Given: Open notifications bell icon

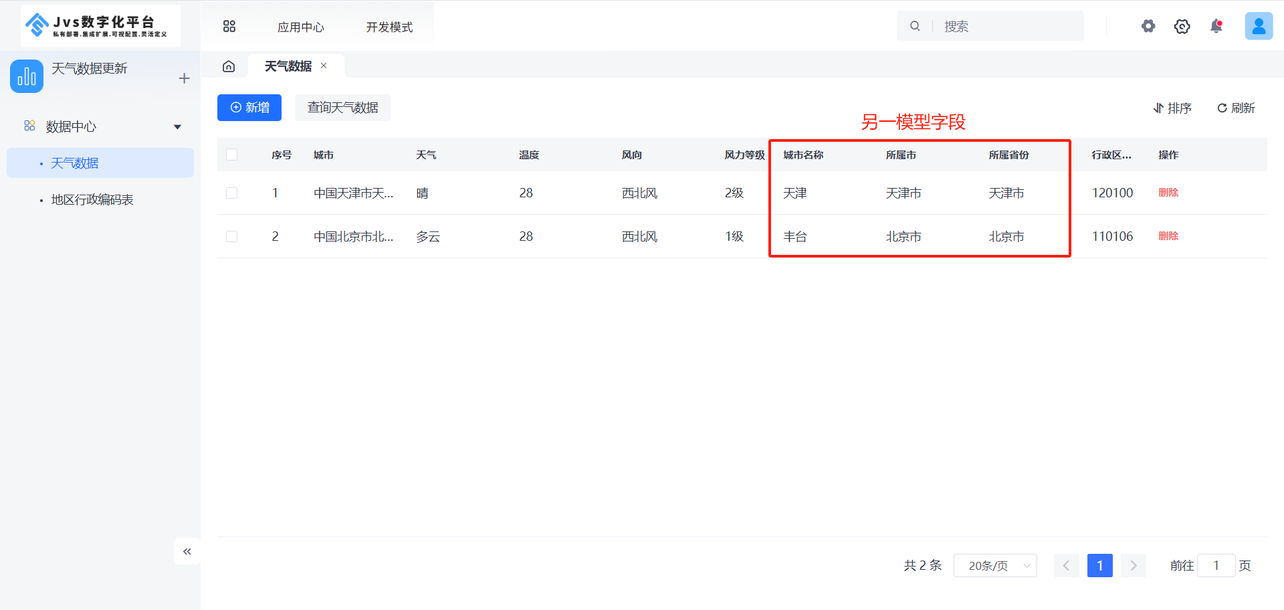Looking at the screenshot, I should 1216,26.
